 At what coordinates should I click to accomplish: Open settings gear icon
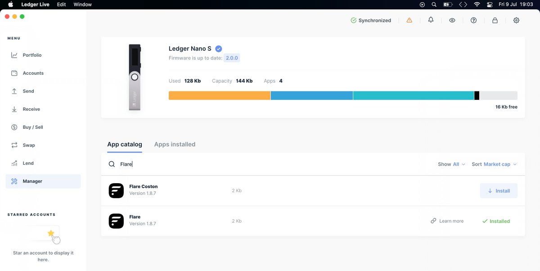pyautogui.click(x=516, y=20)
